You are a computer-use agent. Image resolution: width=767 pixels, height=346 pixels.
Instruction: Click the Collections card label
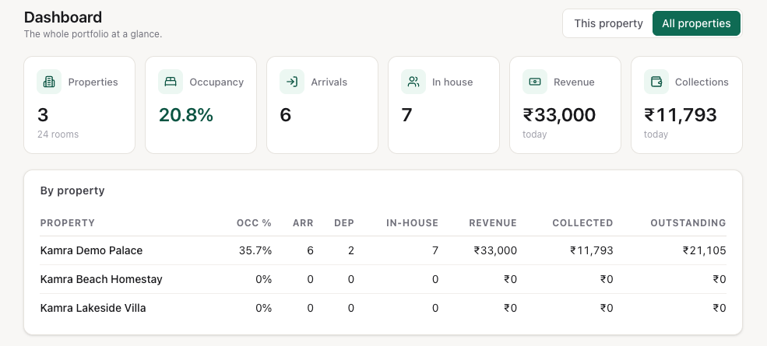pos(702,82)
